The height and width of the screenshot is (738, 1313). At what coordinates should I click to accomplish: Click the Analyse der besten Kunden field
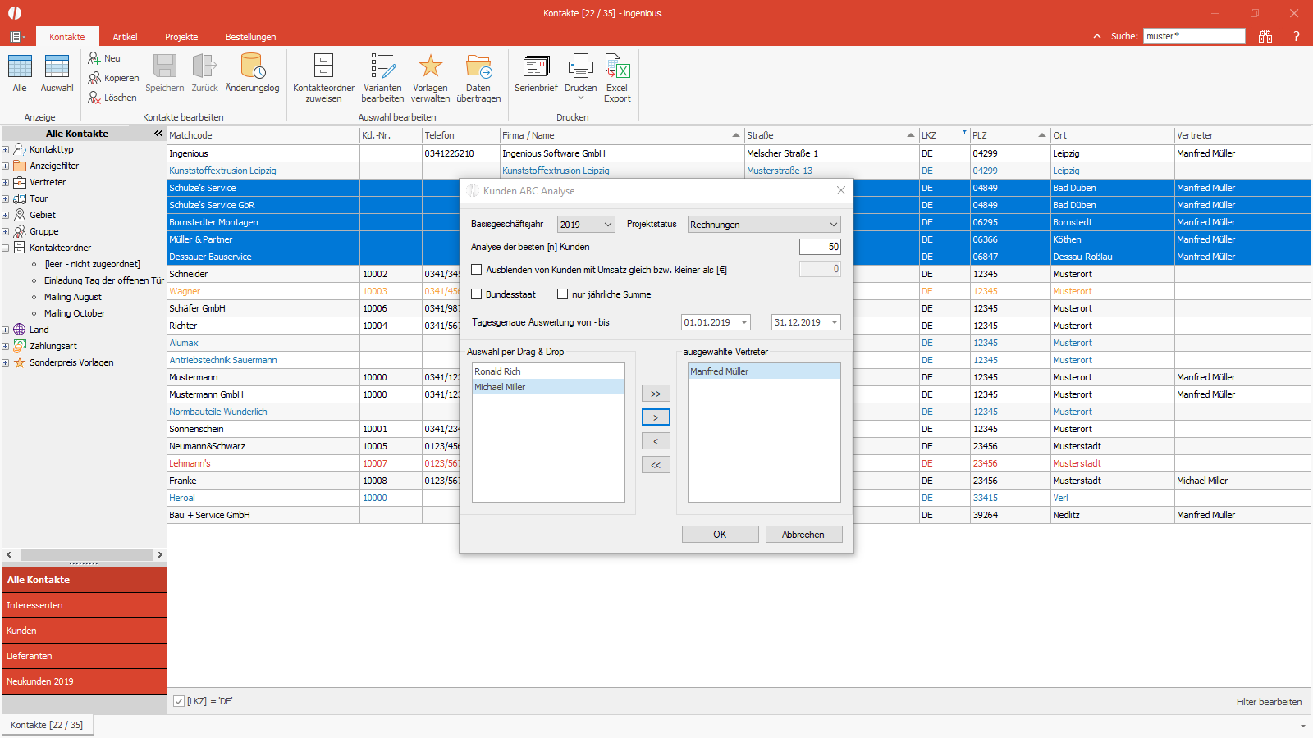pos(820,246)
